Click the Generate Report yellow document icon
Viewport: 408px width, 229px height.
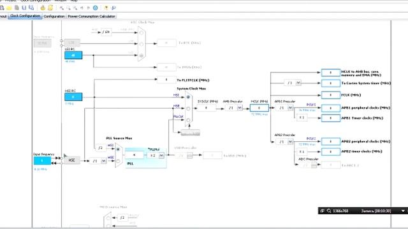click(x=50, y=8)
